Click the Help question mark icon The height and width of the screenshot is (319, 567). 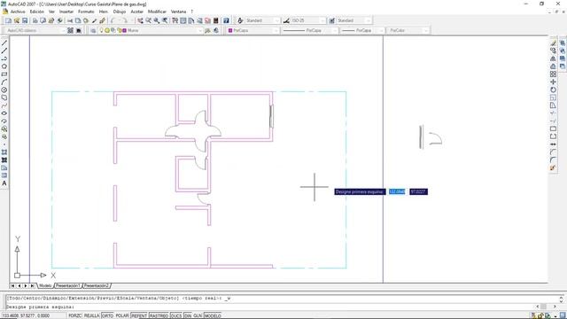coord(226,20)
